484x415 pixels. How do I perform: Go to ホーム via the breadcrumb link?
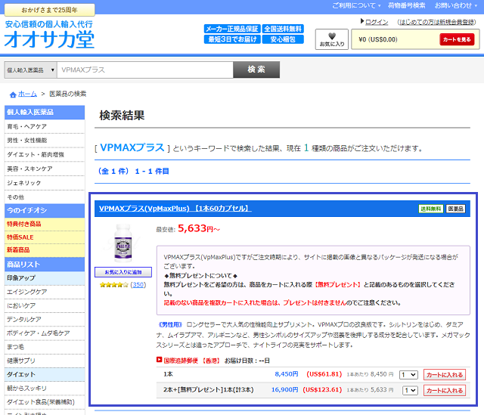pyautogui.click(x=27, y=94)
